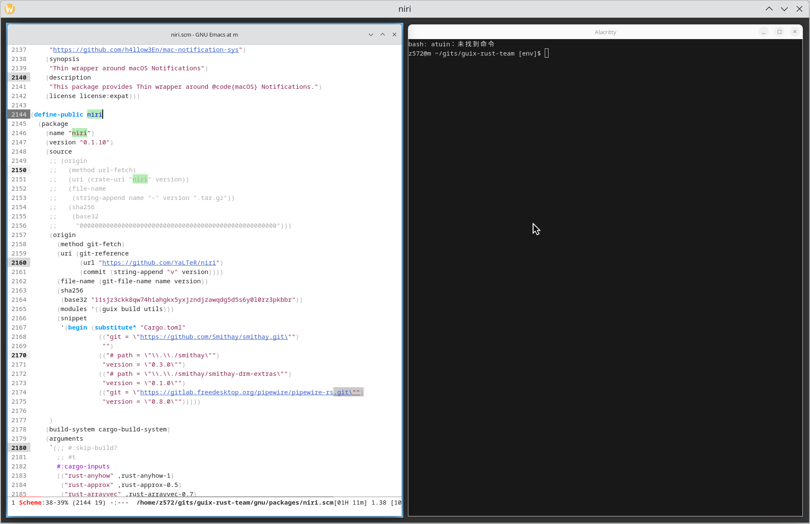
Task: Click the #:cargo-inputs keyword
Action: pyautogui.click(x=83, y=466)
